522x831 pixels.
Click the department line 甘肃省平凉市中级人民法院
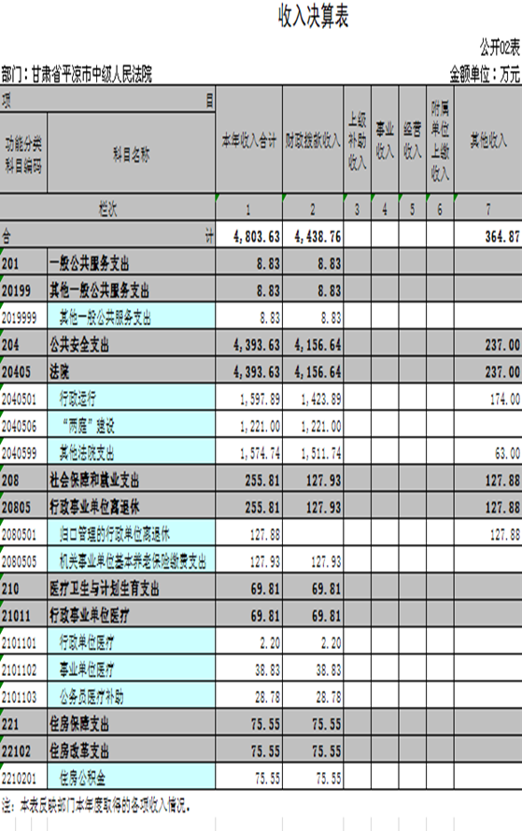click(x=92, y=74)
